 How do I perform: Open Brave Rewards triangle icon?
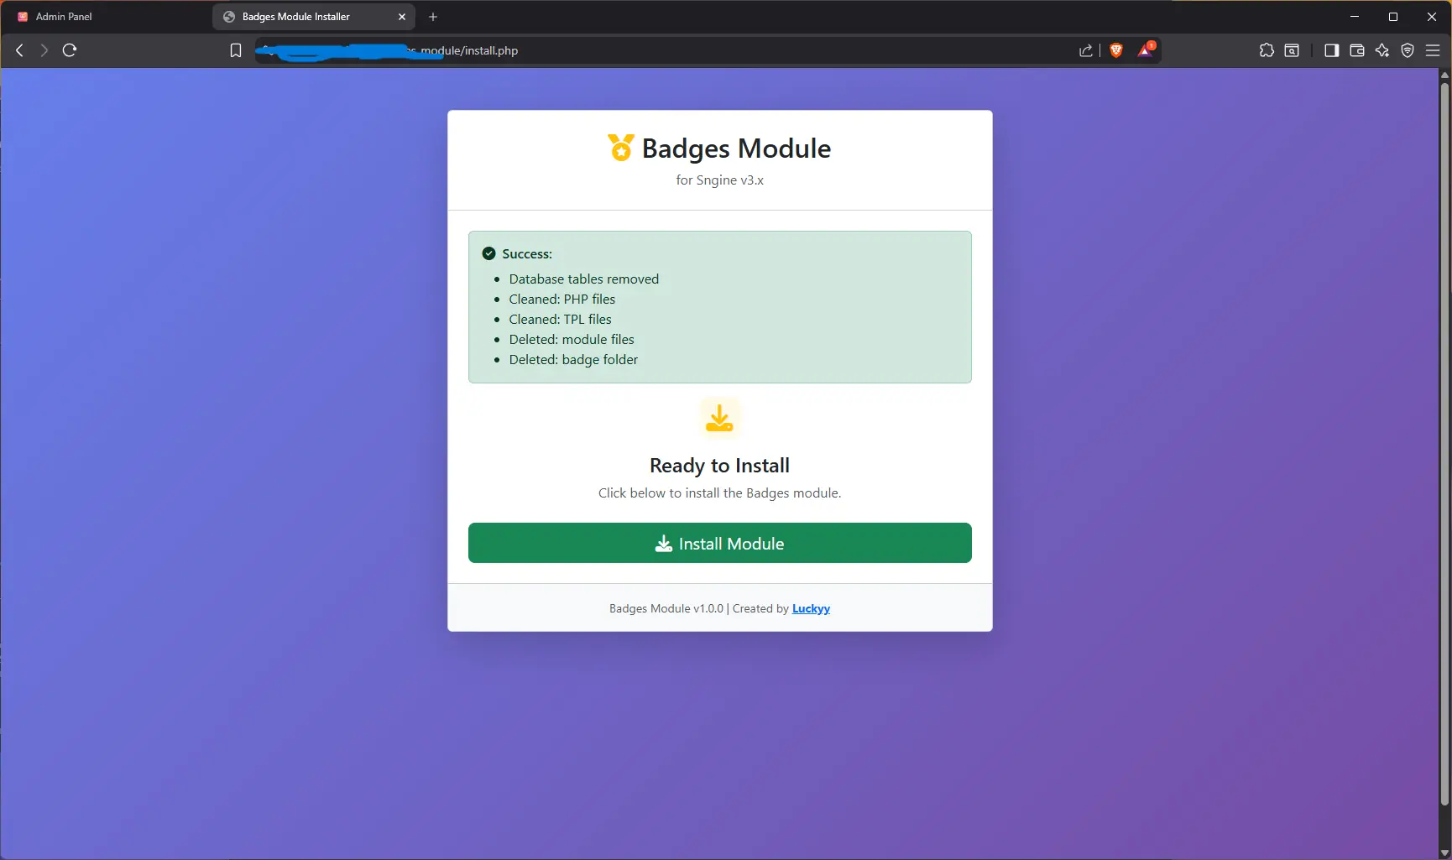click(1145, 50)
